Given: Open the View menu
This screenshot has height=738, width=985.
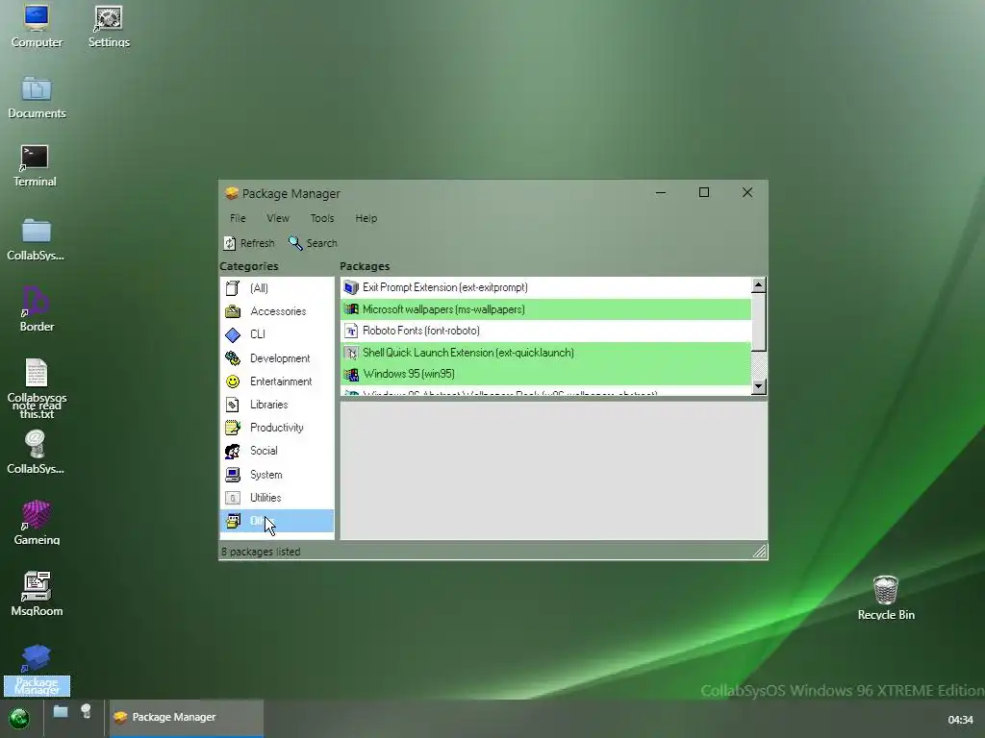Looking at the screenshot, I should [x=278, y=218].
